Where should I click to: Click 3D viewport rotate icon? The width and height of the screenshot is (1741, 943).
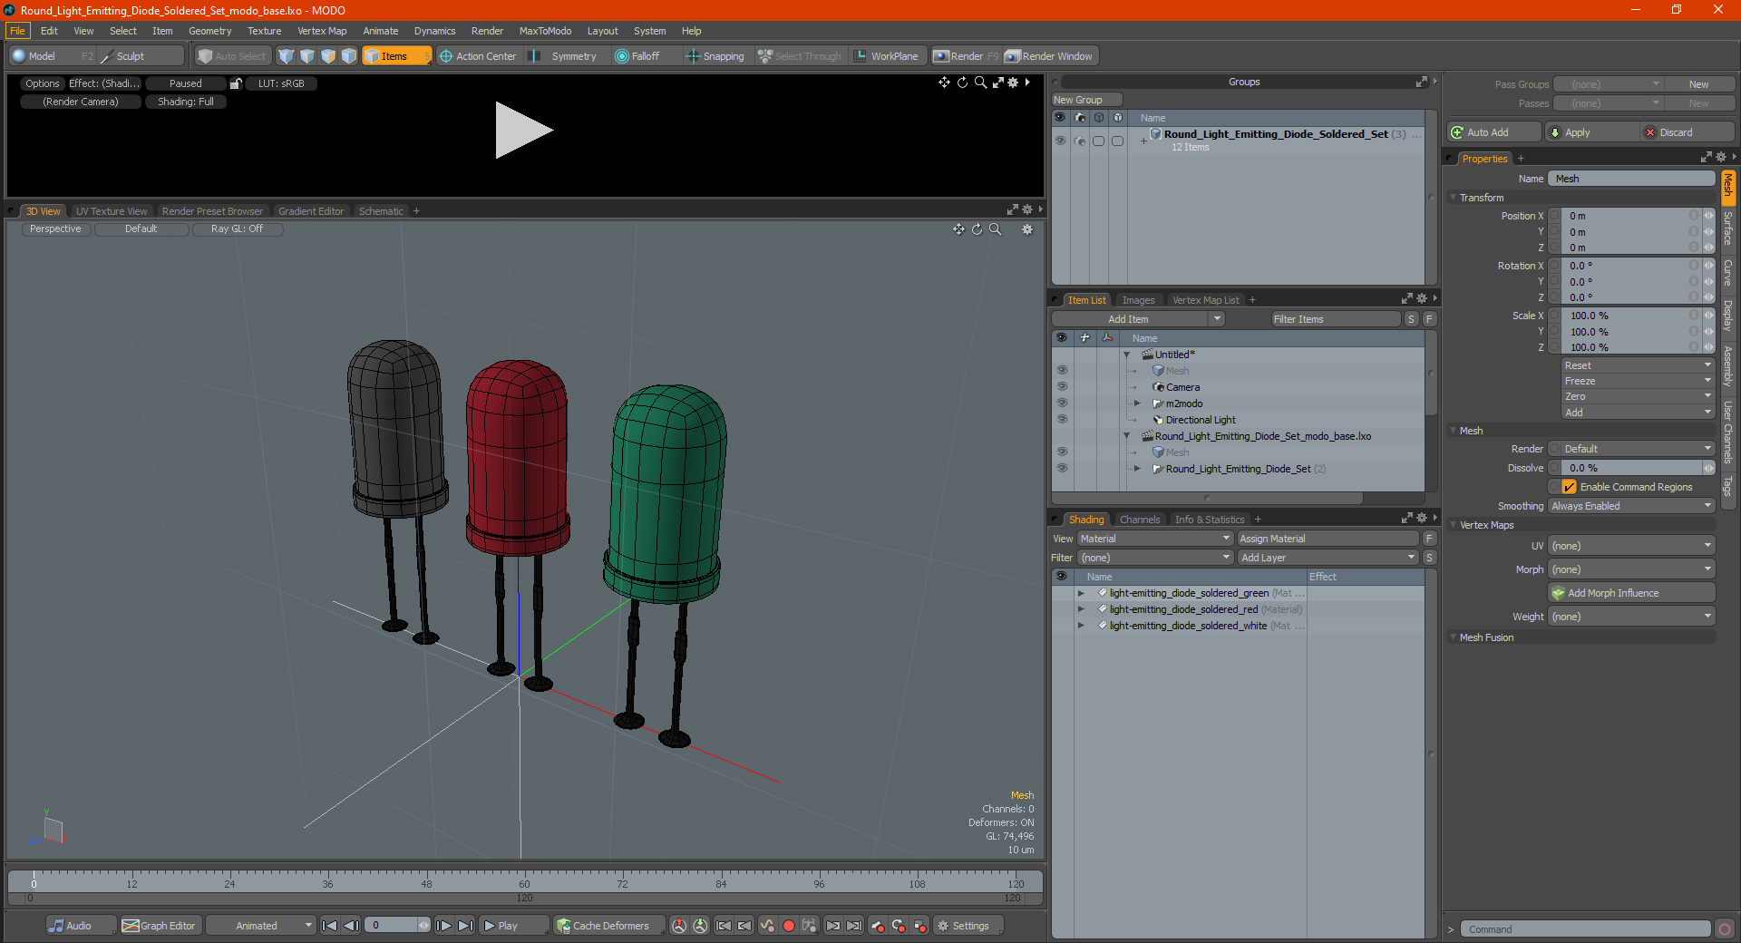click(x=977, y=229)
